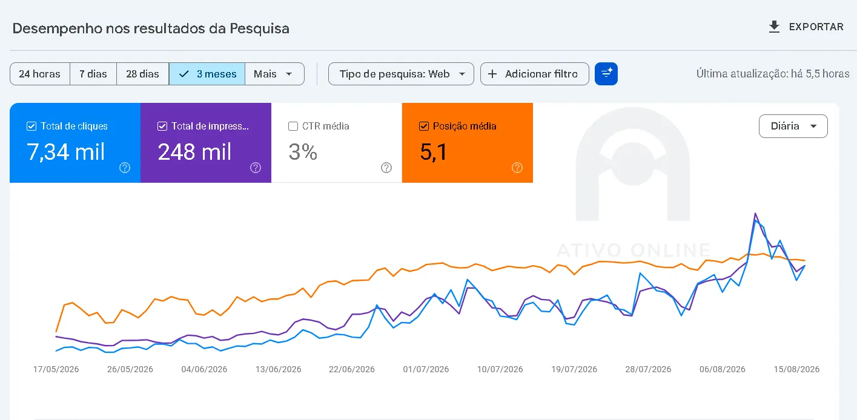The width and height of the screenshot is (857, 420).
Task: Select the 28 dias range
Action: [x=143, y=74]
